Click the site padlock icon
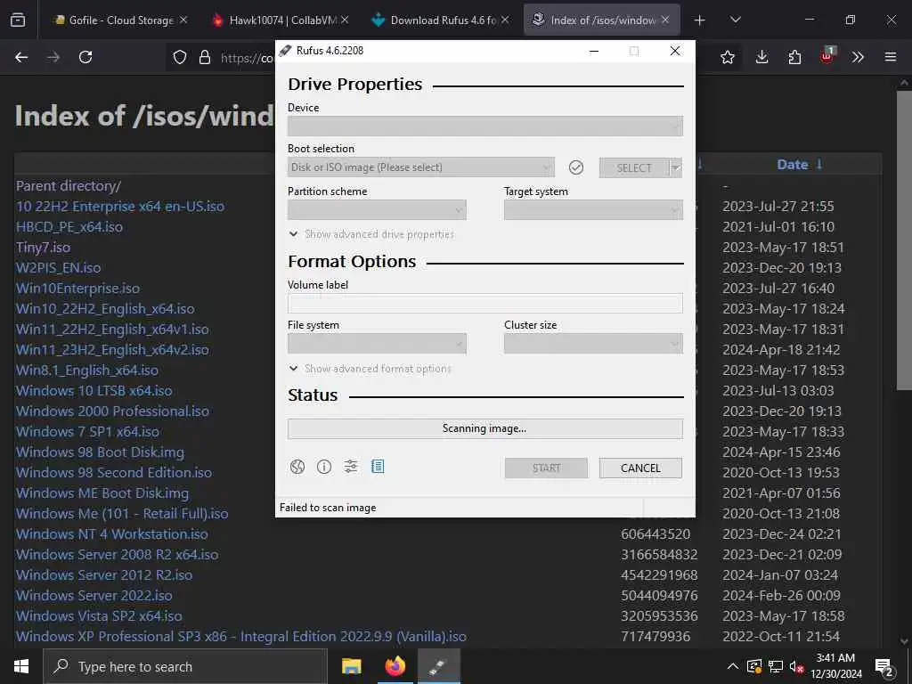Image resolution: width=912 pixels, height=684 pixels. (x=205, y=57)
